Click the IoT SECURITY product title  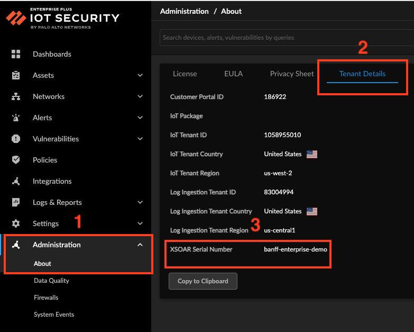click(x=75, y=18)
